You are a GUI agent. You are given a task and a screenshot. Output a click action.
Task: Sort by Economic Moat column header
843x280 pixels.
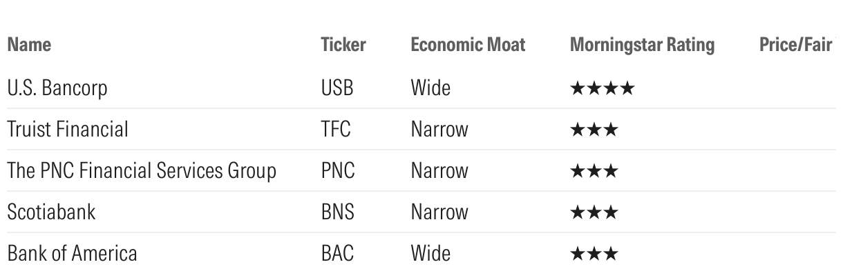[468, 46]
